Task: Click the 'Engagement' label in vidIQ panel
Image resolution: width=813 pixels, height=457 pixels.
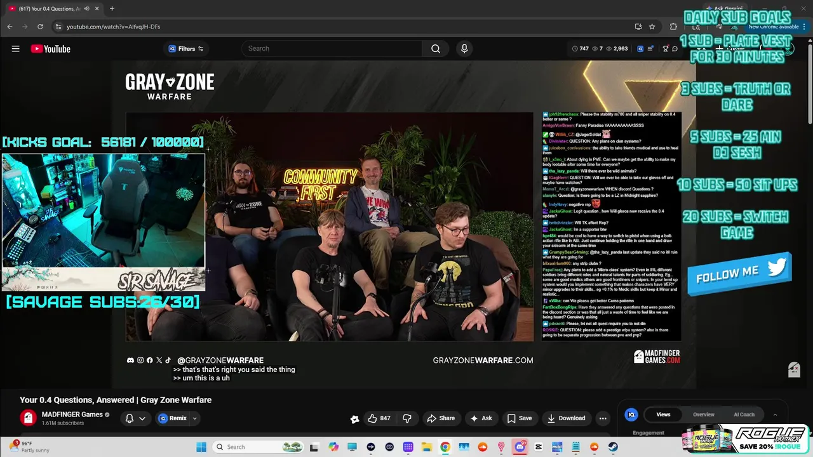Action: coord(648,433)
